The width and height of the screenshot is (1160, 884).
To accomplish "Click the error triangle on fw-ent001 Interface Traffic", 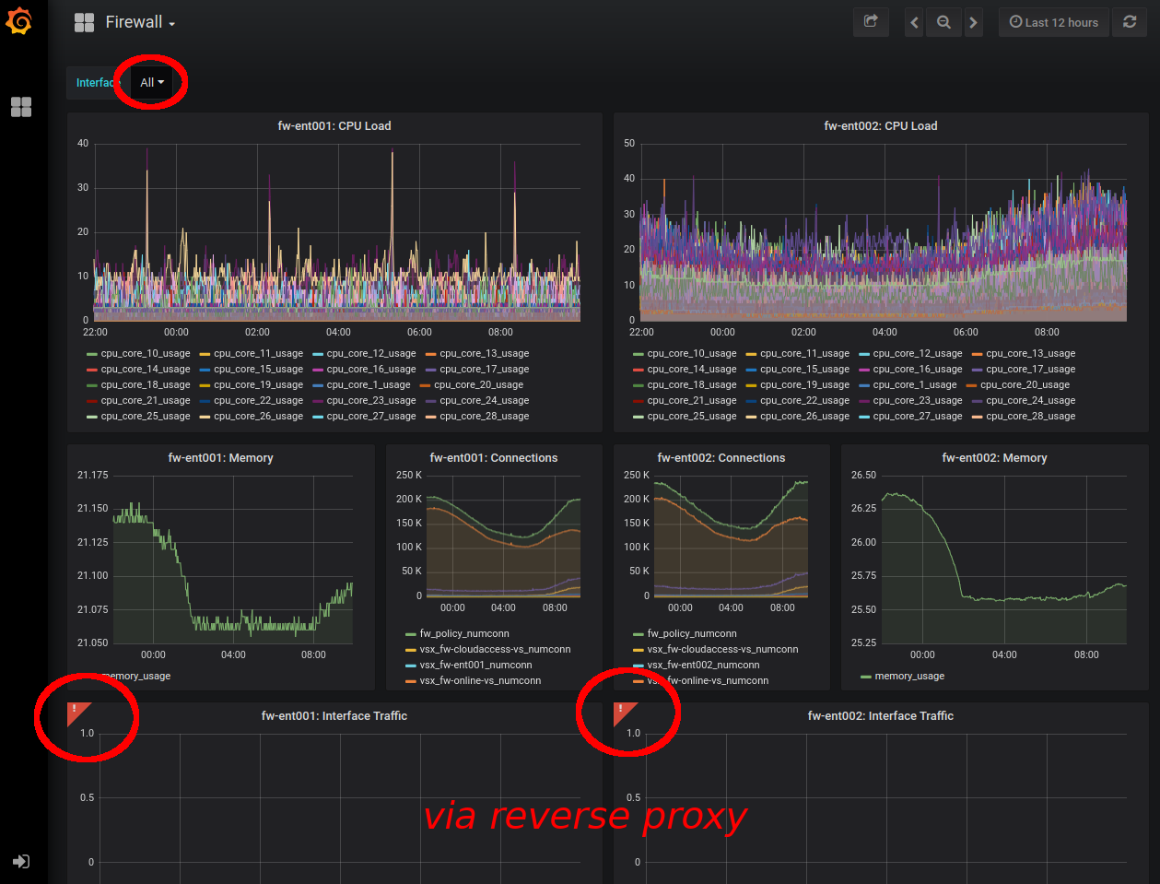I will click(76, 708).
